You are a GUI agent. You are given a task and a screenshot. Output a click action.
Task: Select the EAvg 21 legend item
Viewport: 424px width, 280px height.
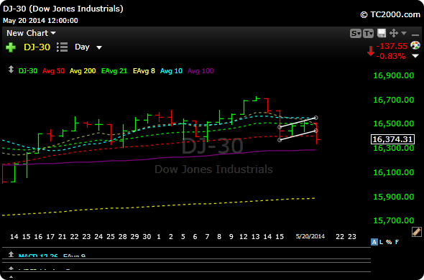(114, 71)
